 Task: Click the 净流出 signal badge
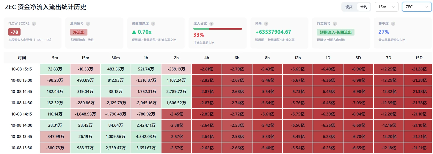[79, 32]
